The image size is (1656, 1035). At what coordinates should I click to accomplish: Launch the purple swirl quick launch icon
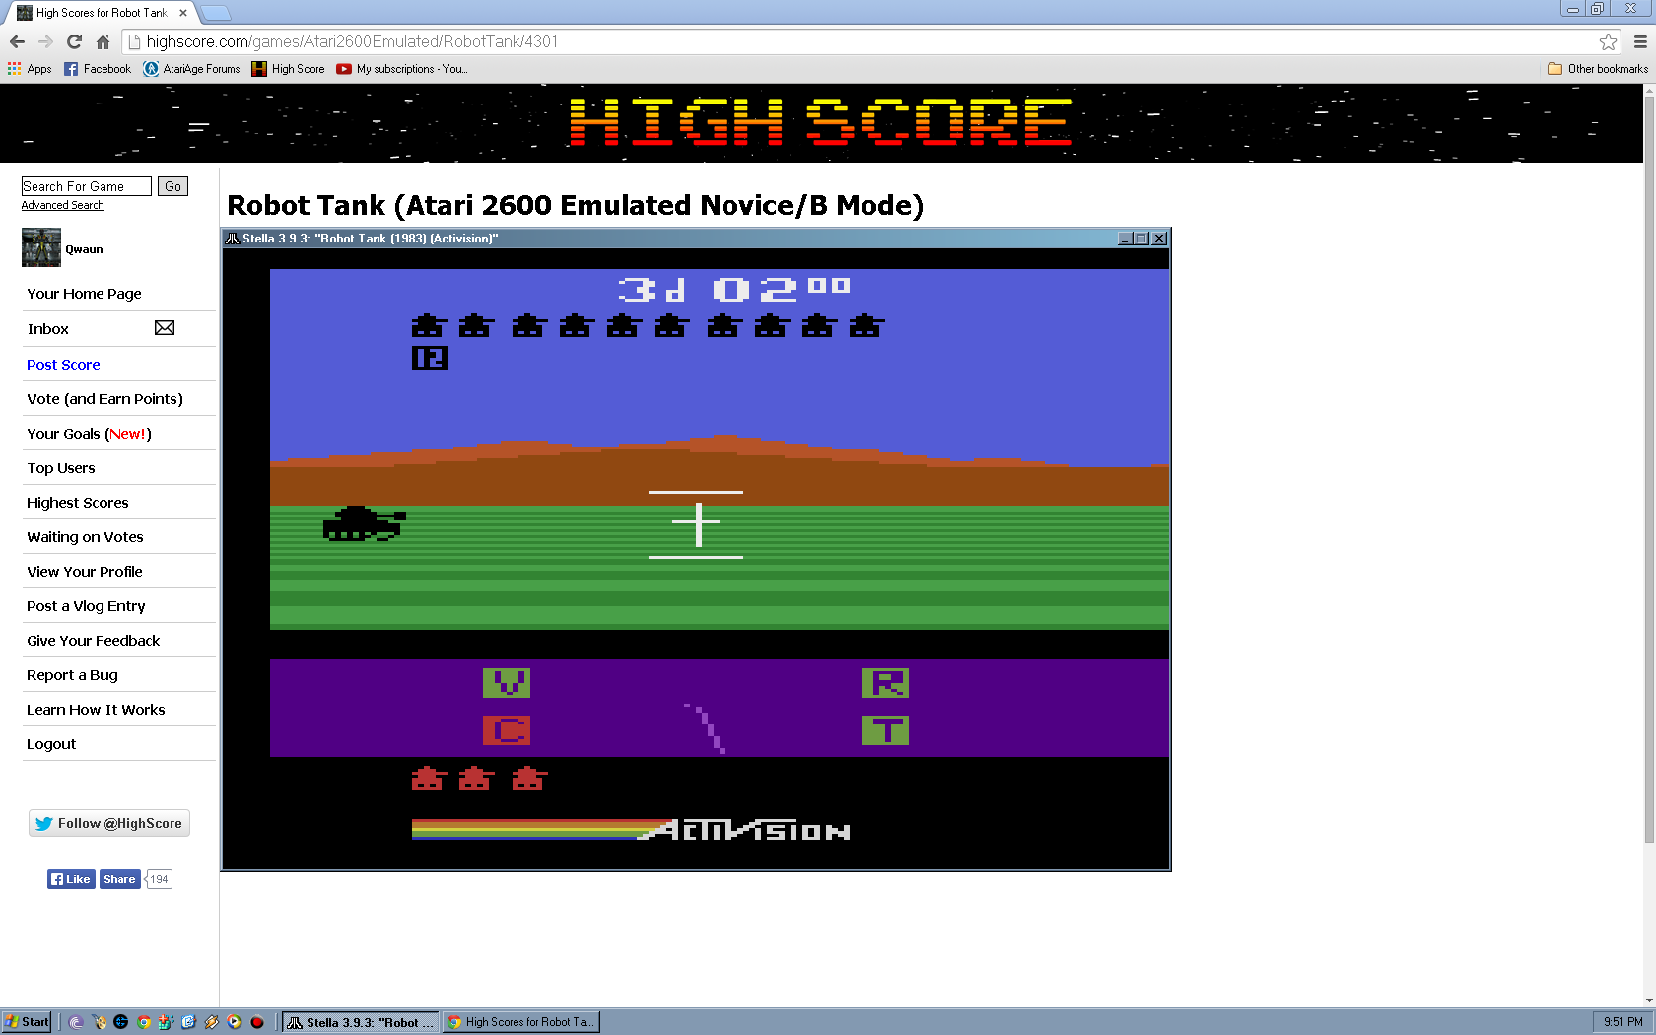(76, 1022)
